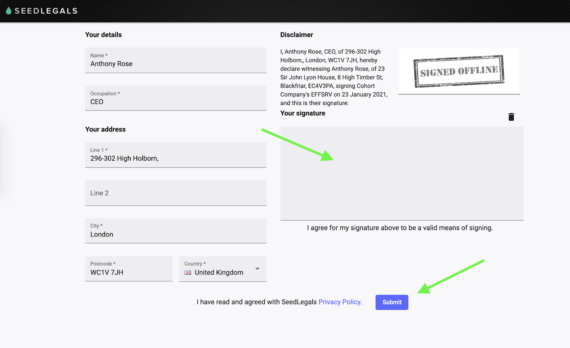Open the United Kingdom country selector
This screenshot has width=570, height=348.
219,272
